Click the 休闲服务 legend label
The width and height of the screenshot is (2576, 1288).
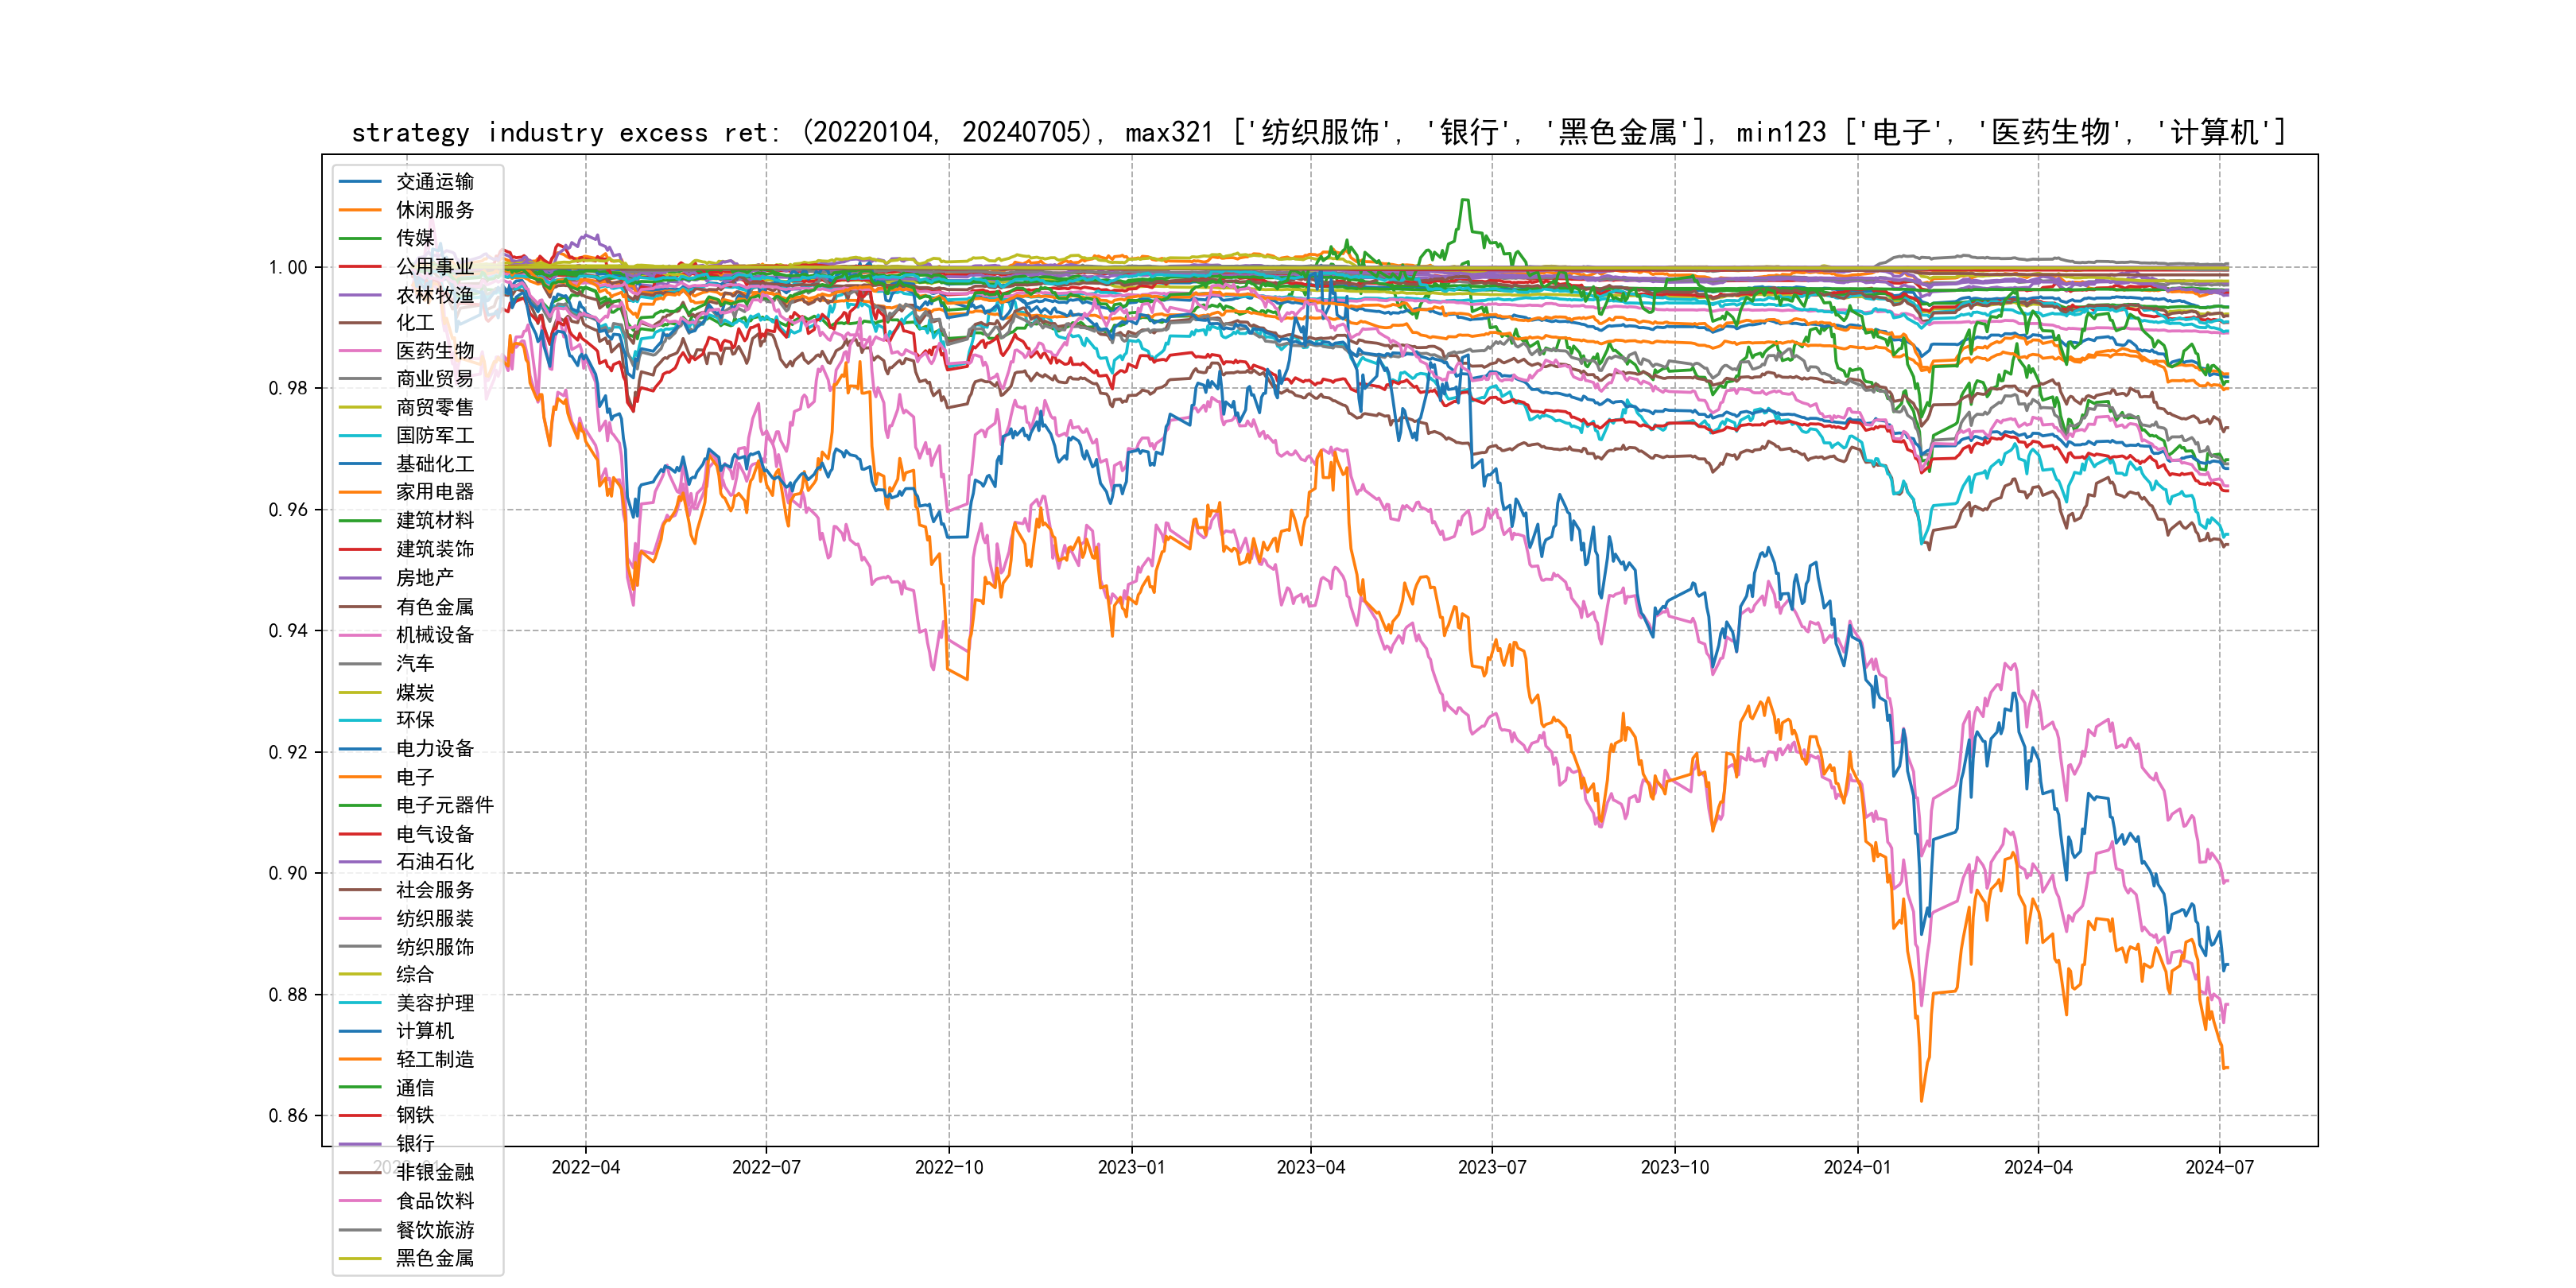point(434,210)
